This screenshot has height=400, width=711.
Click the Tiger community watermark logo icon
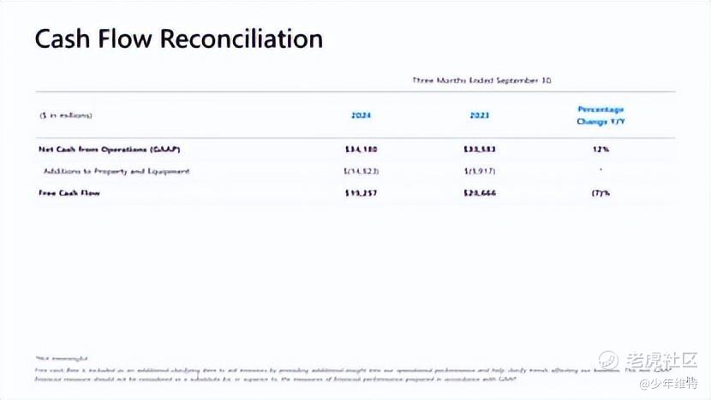pos(608,360)
